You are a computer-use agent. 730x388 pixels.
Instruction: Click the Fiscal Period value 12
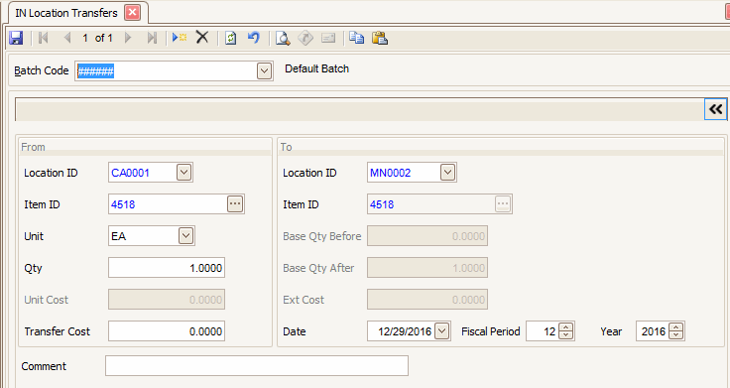point(549,331)
